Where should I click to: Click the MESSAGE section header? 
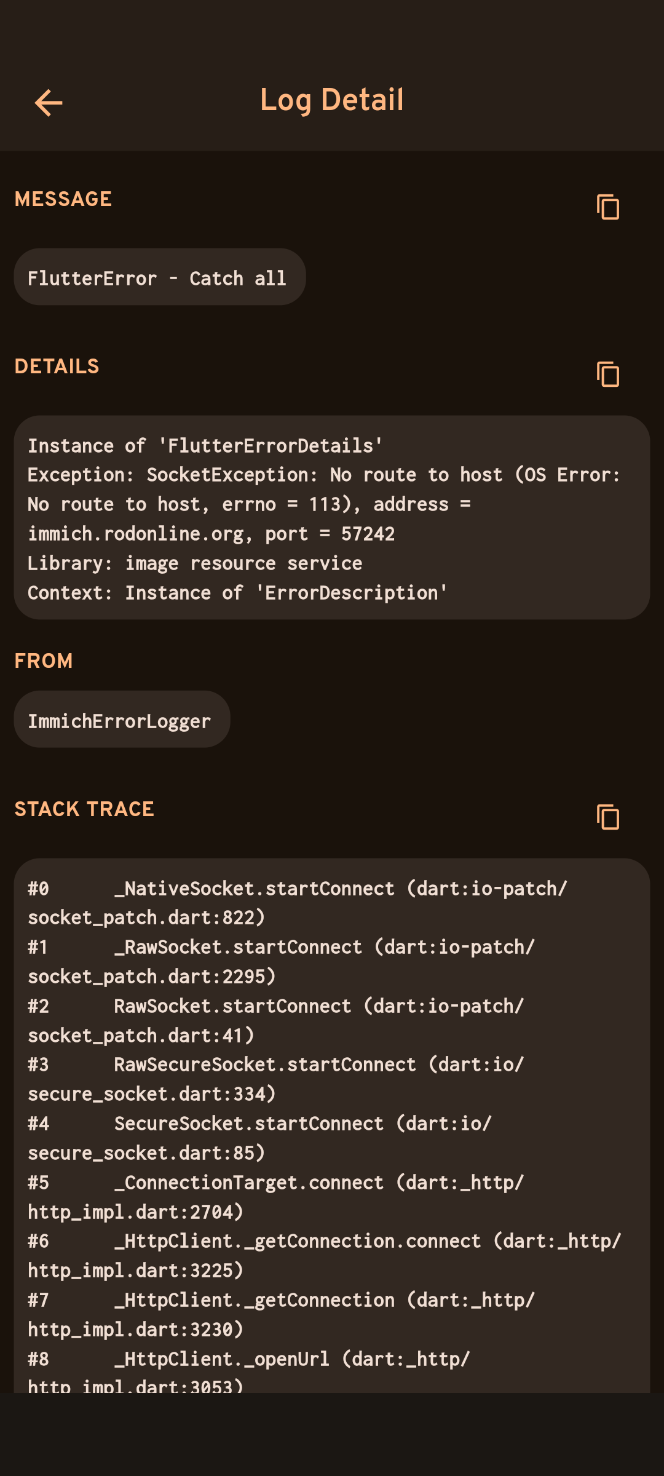point(63,199)
